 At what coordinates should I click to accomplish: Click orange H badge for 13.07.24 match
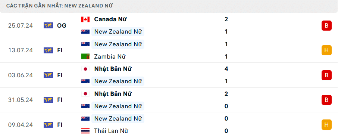[x=326, y=50]
